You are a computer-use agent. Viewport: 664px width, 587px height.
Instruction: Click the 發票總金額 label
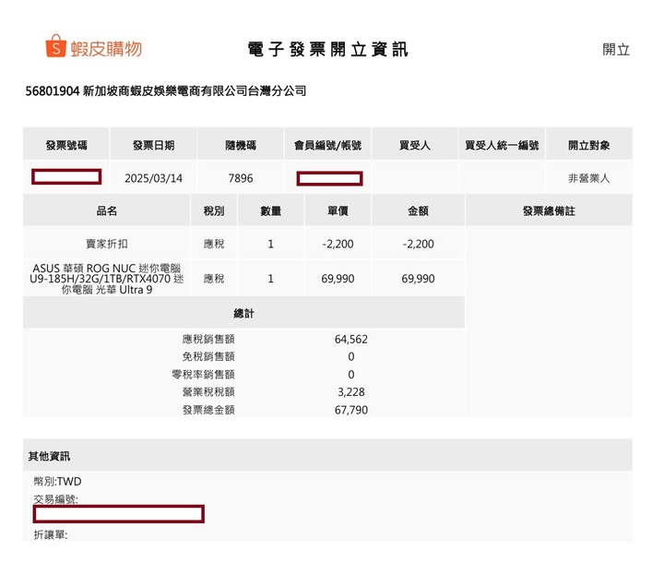(208, 410)
